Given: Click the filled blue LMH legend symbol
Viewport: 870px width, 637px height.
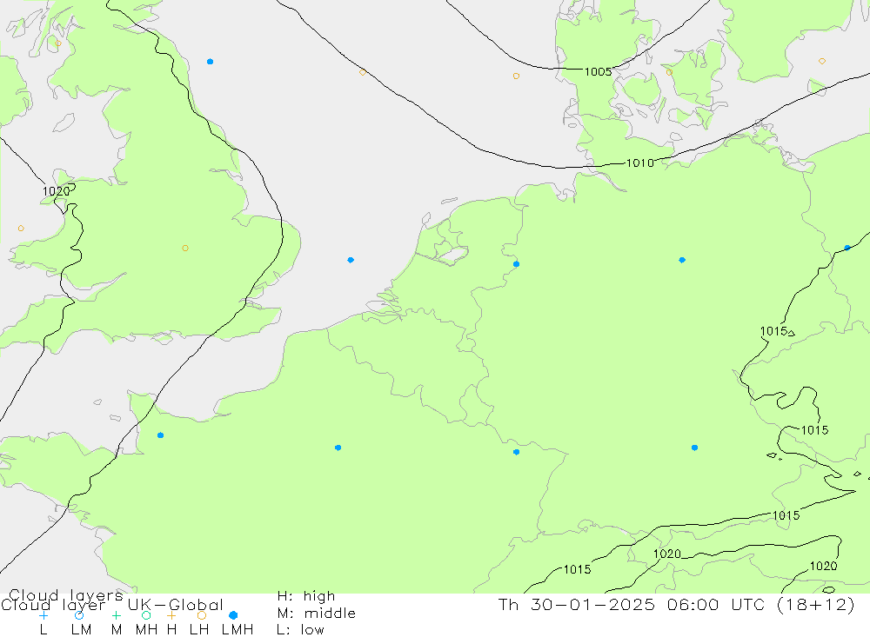Looking at the screenshot, I should pos(233,615).
